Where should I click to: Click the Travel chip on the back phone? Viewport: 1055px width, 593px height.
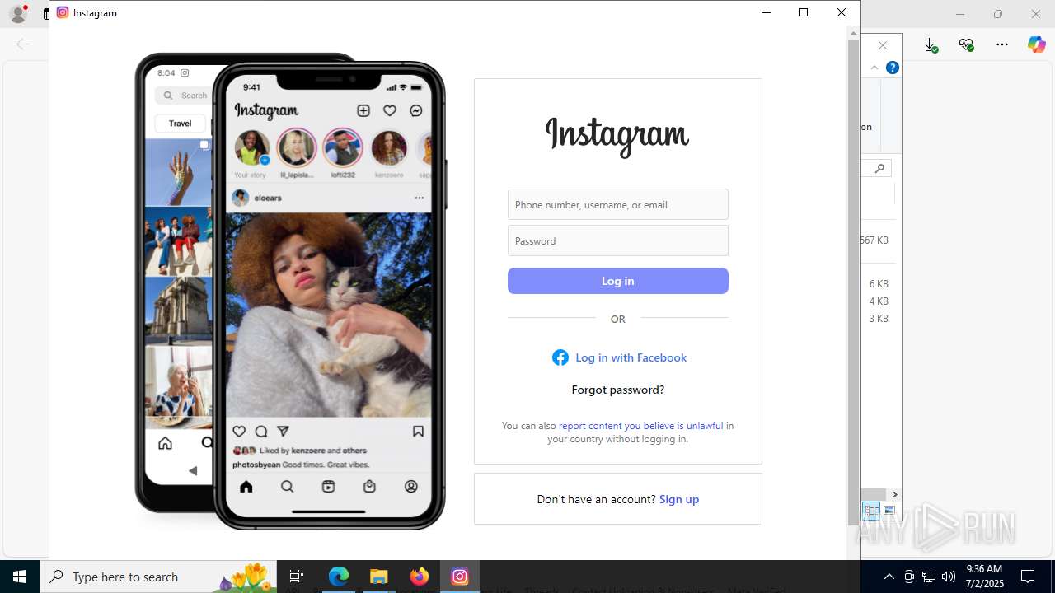180,124
